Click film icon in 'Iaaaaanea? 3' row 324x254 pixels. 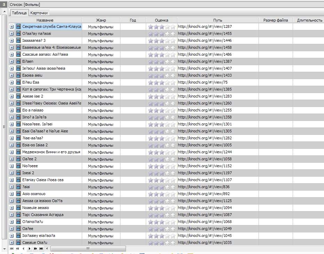click(18, 40)
